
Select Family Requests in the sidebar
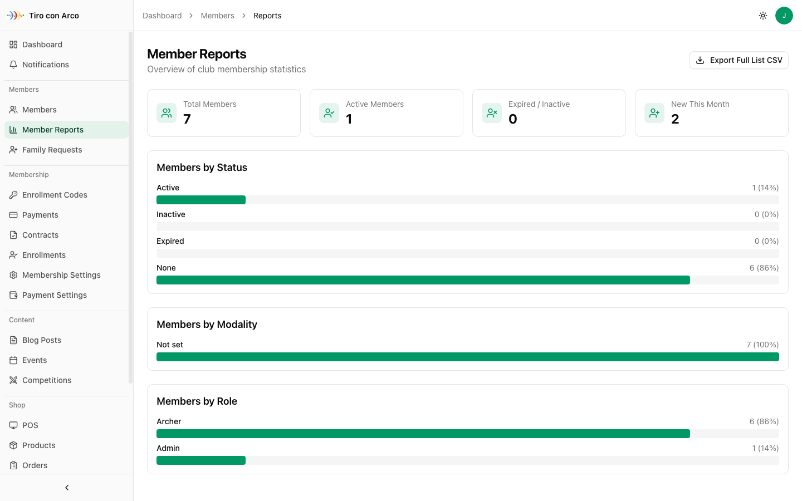coord(52,150)
